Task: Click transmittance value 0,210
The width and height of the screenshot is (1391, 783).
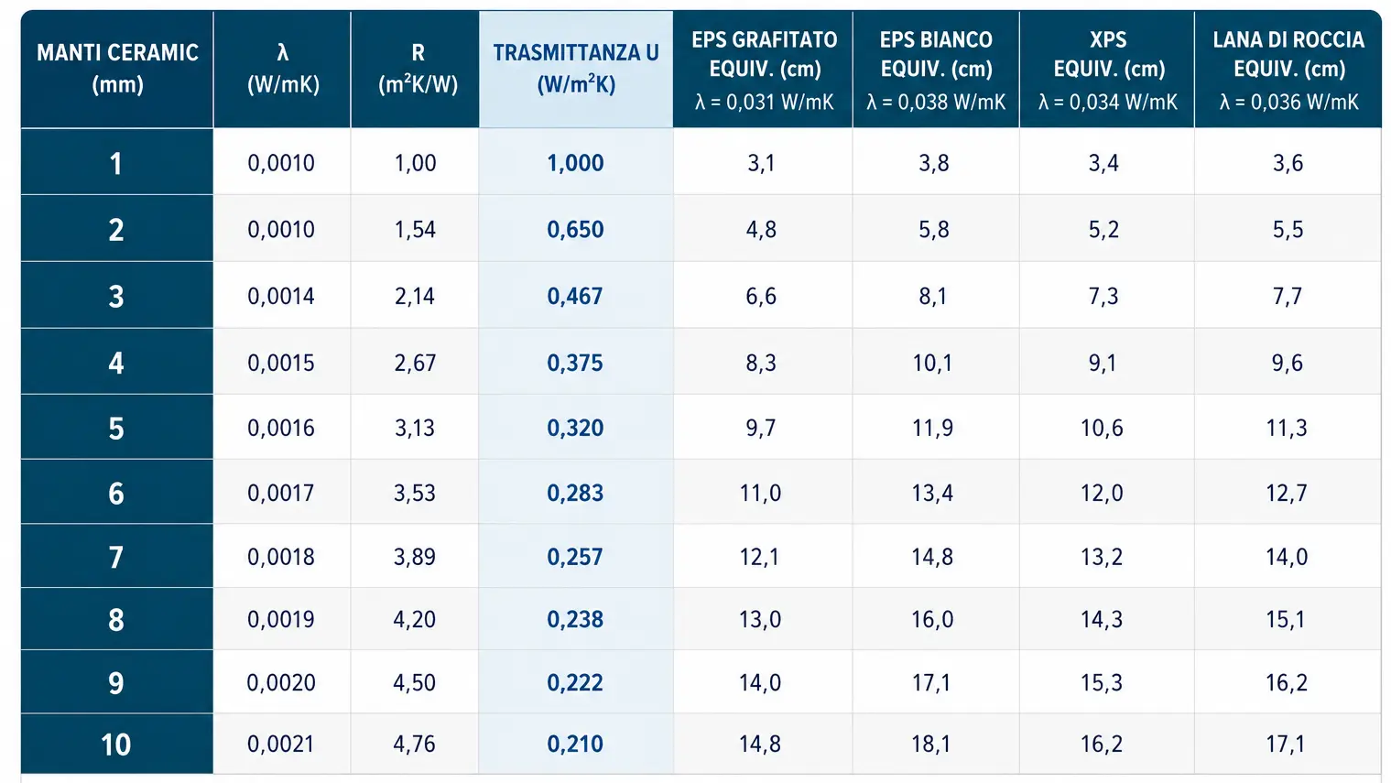Action: pos(575,745)
